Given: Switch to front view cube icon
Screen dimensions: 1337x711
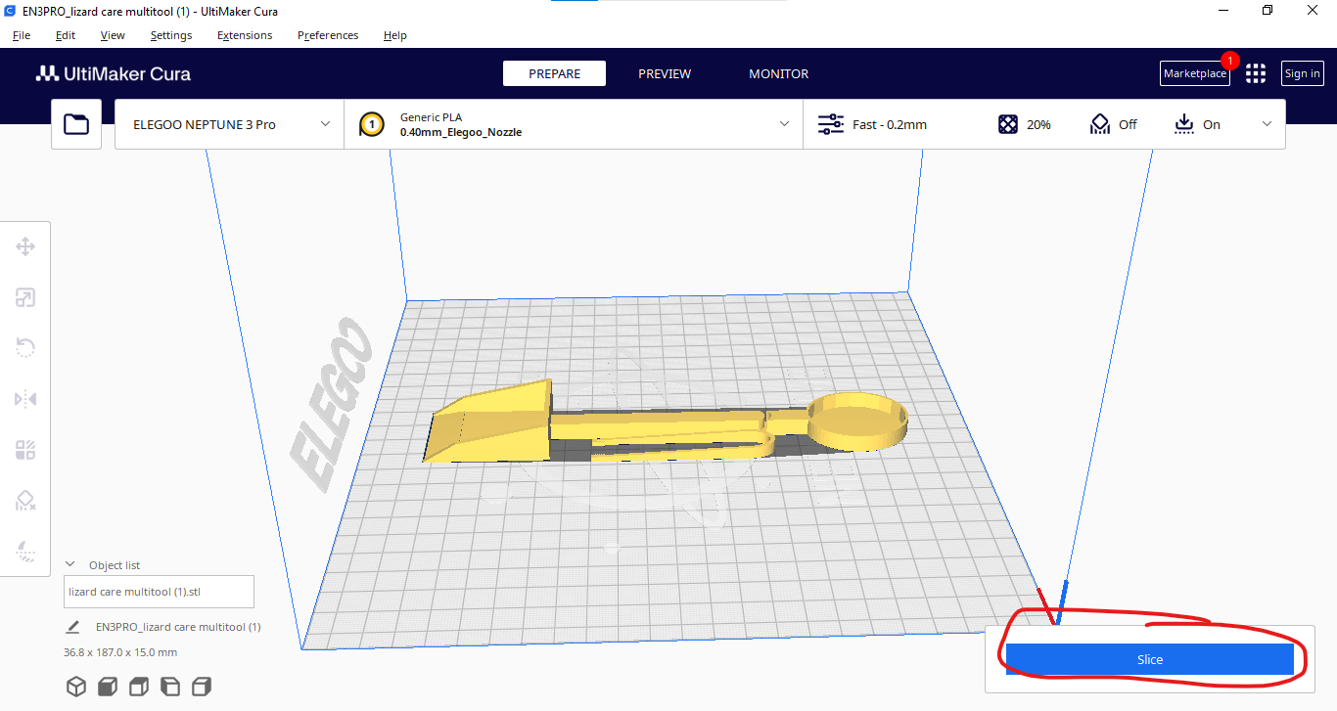Looking at the screenshot, I should (109, 686).
